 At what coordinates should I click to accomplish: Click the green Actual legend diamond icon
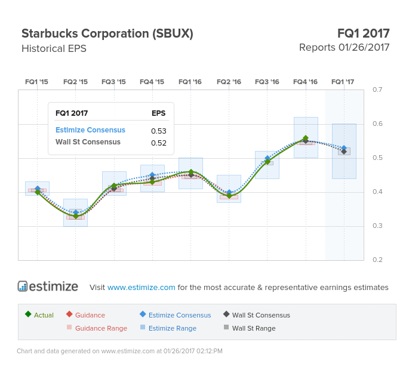click(x=28, y=314)
